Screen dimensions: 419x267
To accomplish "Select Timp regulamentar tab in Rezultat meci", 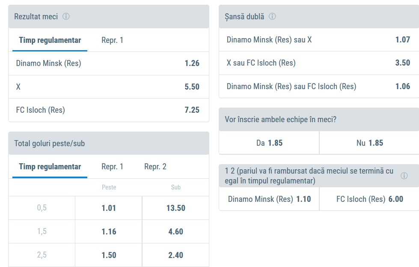I will pyautogui.click(x=50, y=40).
